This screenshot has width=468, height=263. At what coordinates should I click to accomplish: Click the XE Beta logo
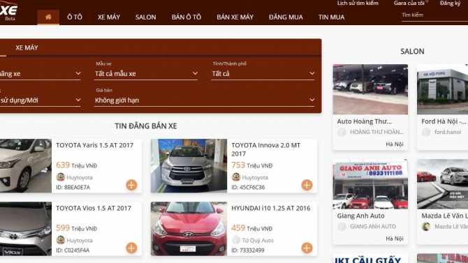pos(8,11)
